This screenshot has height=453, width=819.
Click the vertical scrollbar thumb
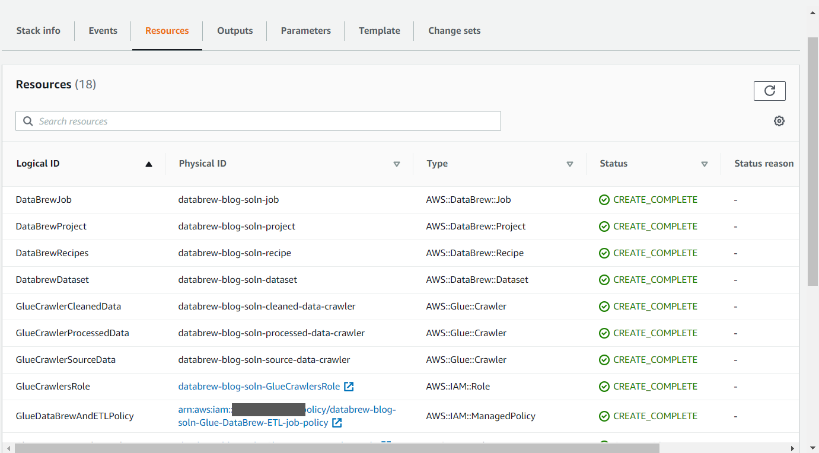[x=813, y=161]
